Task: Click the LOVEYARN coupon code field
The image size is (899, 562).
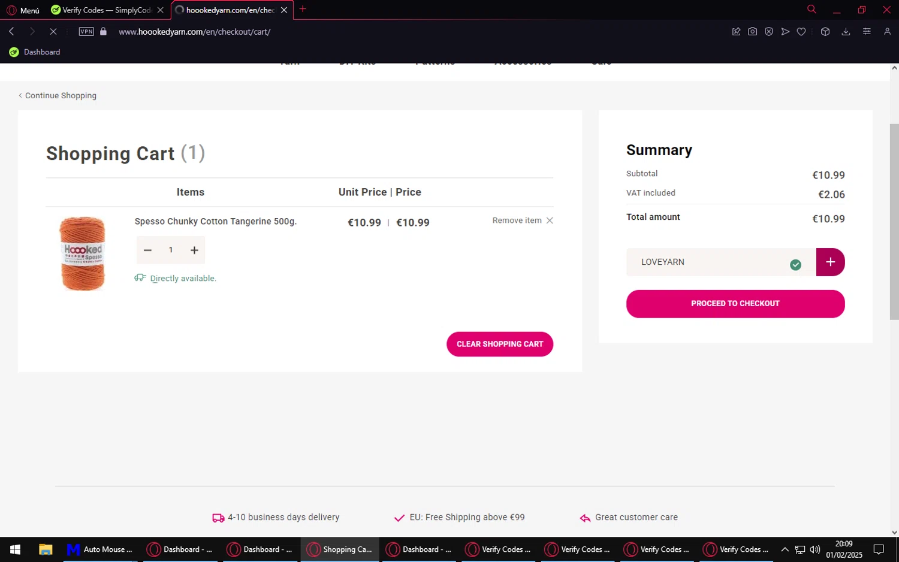Action: pos(721,262)
